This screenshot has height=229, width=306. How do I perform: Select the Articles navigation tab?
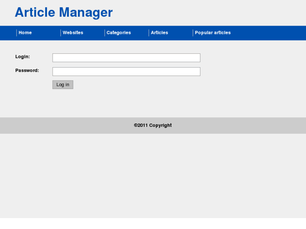(x=160, y=33)
